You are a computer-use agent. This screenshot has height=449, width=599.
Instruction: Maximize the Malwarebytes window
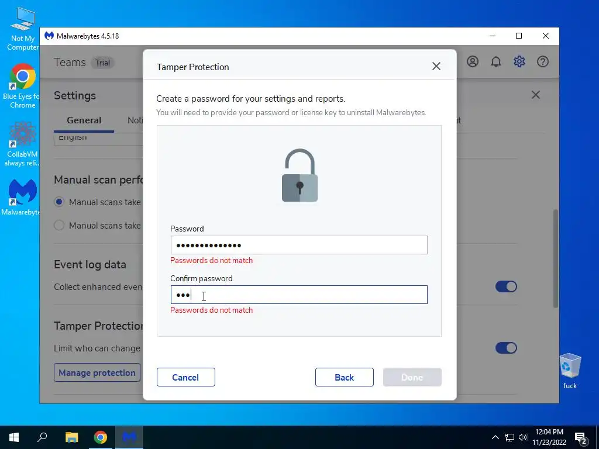tap(519, 36)
